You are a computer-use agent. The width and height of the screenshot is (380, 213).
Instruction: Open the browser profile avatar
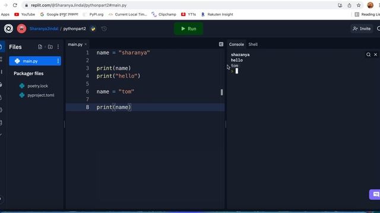click(x=370, y=5)
